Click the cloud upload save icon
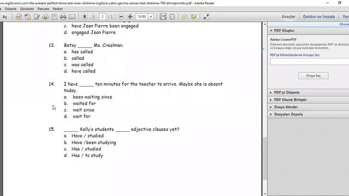The width and height of the screenshot is (349, 196). tap(45, 17)
